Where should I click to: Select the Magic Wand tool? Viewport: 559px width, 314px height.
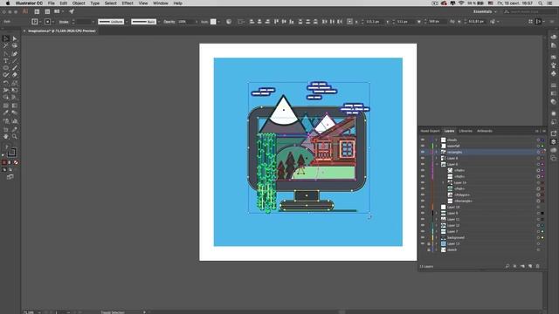pos(6,46)
